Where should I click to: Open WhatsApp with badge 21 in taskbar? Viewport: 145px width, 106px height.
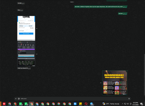[x=26, y=104]
